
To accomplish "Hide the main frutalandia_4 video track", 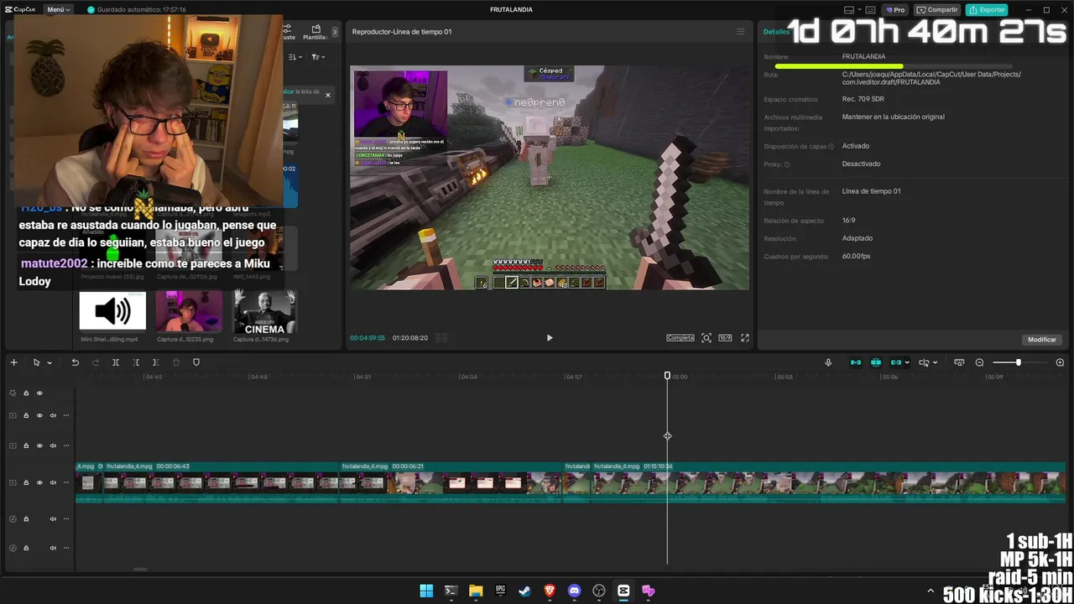I will pyautogui.click(x=39, y=482).
